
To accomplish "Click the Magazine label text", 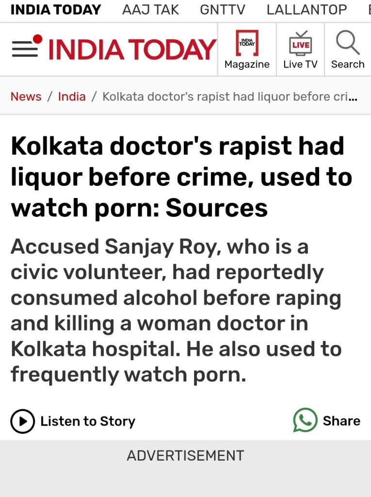I will [247, 65].
